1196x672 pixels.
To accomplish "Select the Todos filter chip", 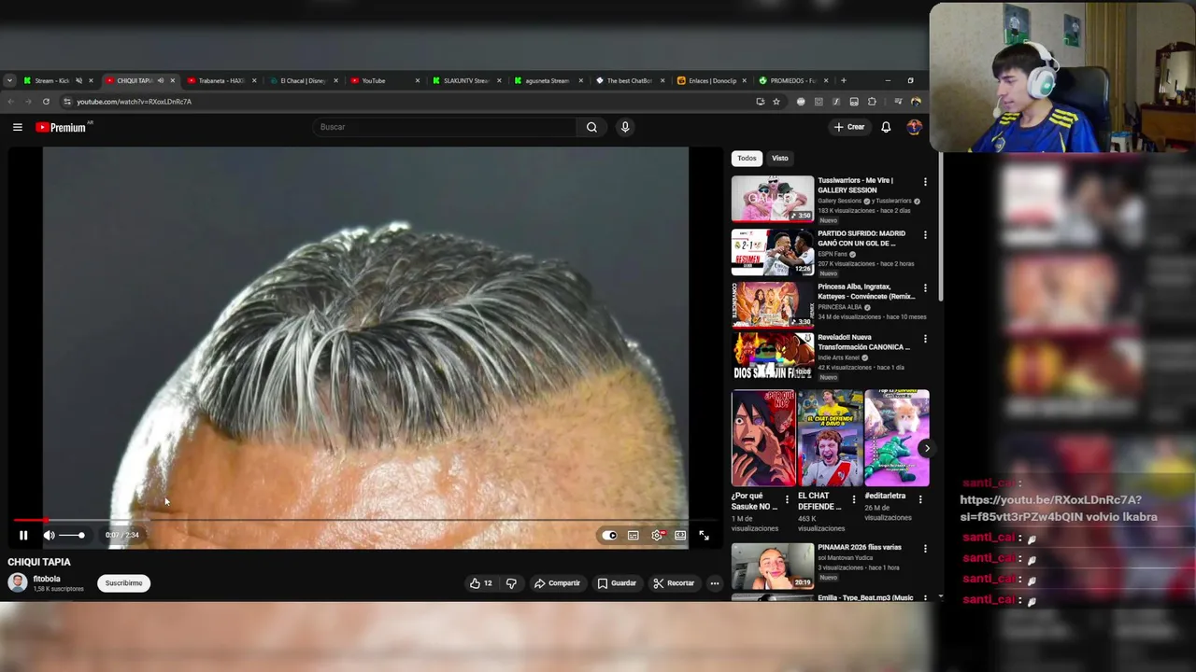I will [x=747, y=158].
